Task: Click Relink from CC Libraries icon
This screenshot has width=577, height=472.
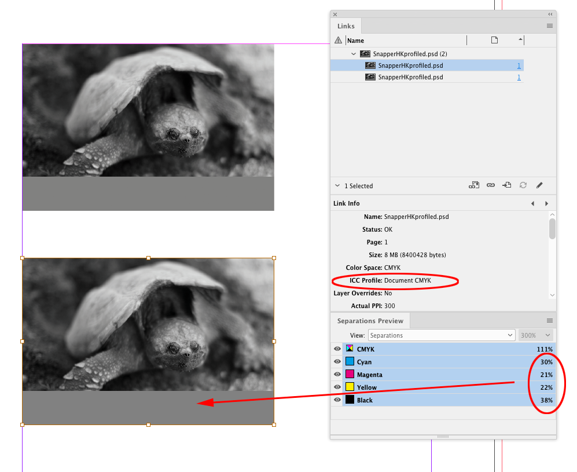Action: click(473, 185)
